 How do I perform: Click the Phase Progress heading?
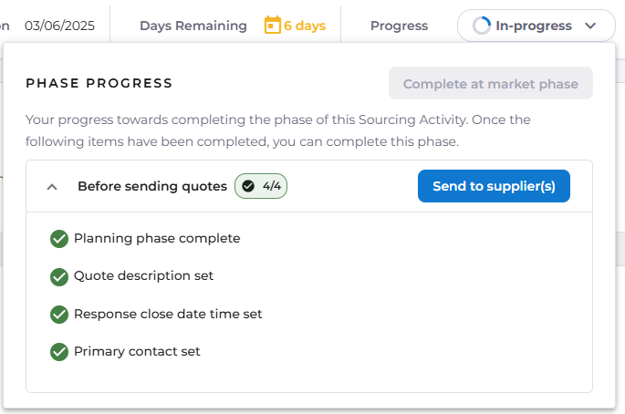[x=99, y=84]
